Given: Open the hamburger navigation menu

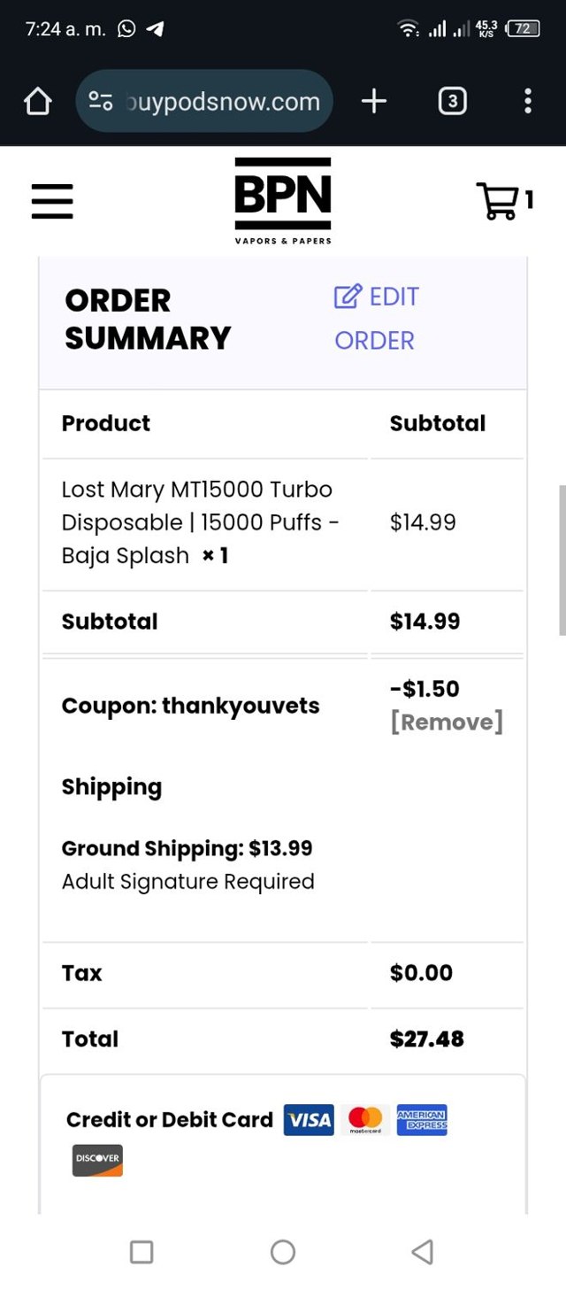Looking at the screenshot, I should click(52, 201).
